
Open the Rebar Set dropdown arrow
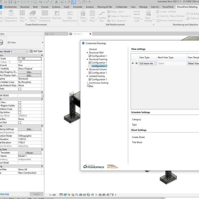[x=123, y=12]
